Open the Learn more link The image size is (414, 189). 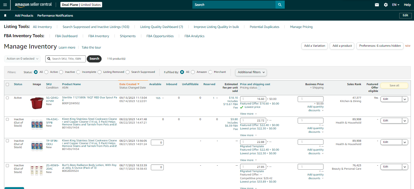point(67,47)
